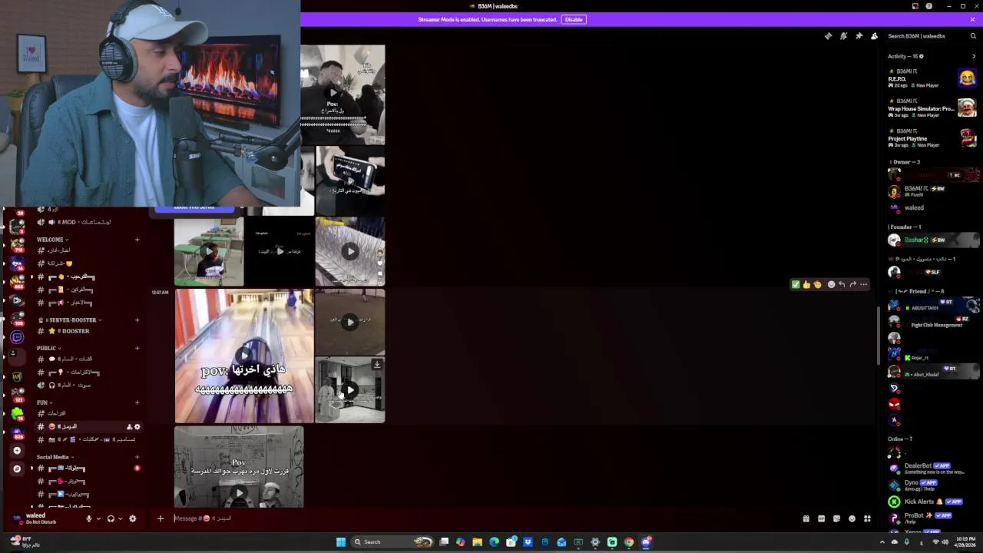Open Chrome from the taskbar
The height and width of the screenshot is (553, 983).
[629, 542]
